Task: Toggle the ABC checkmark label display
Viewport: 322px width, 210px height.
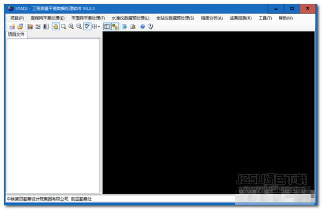Action: click(87, 27)
